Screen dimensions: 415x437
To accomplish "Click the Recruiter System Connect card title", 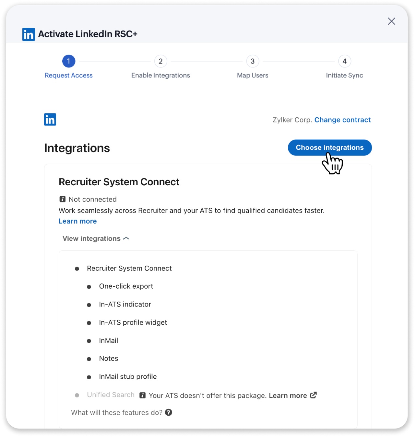I will point(119,182).
